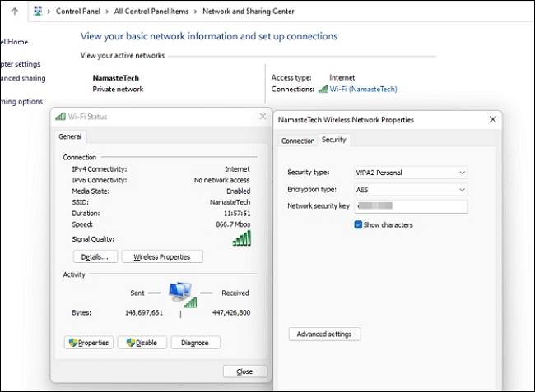Close the Wireless Network Properties window
The image size is (535, 392).
492,119
